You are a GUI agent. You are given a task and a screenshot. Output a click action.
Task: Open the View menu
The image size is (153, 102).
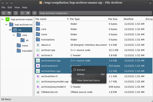coord(17,8)
